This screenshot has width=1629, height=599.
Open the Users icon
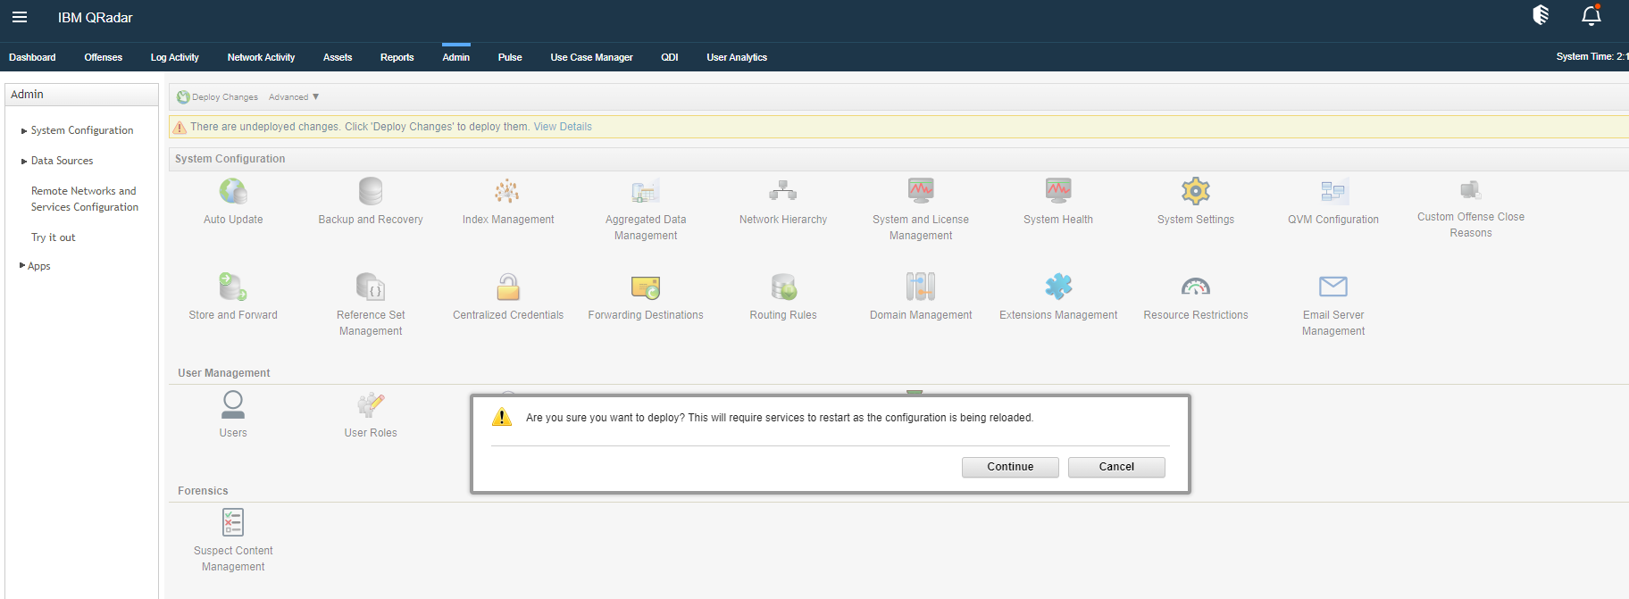click(233, 404)
